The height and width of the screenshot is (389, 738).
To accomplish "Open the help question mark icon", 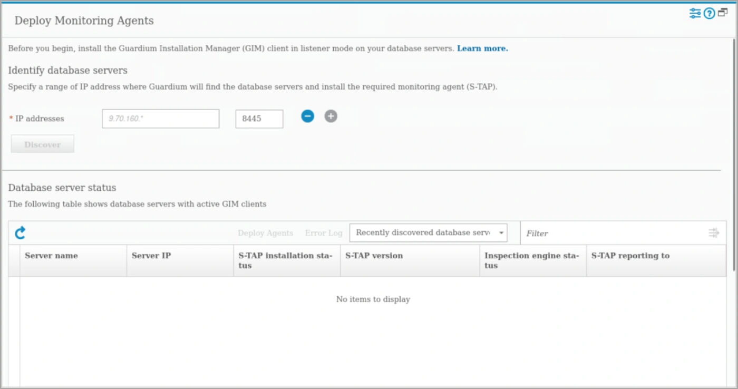I will 710,14.
